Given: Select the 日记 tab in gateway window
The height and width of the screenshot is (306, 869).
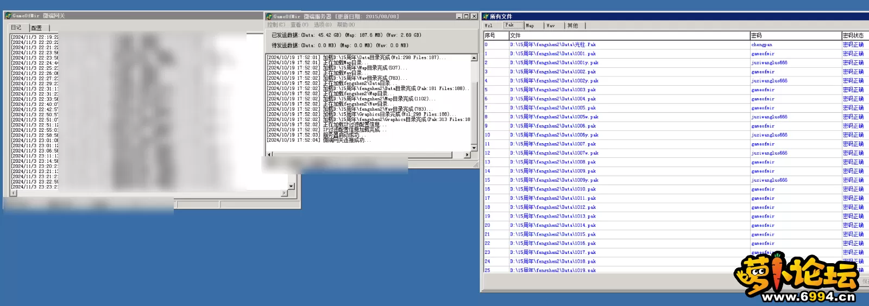Looking at the screenshot, I should click(x=16, y=28).
